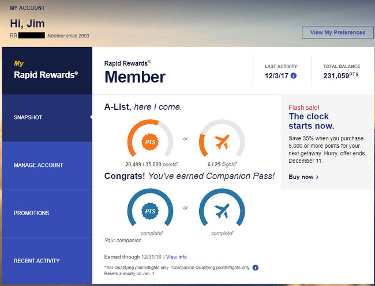Select the Promotions tab
The height and width of the screenshot is (286, 375).
point(46,213)
